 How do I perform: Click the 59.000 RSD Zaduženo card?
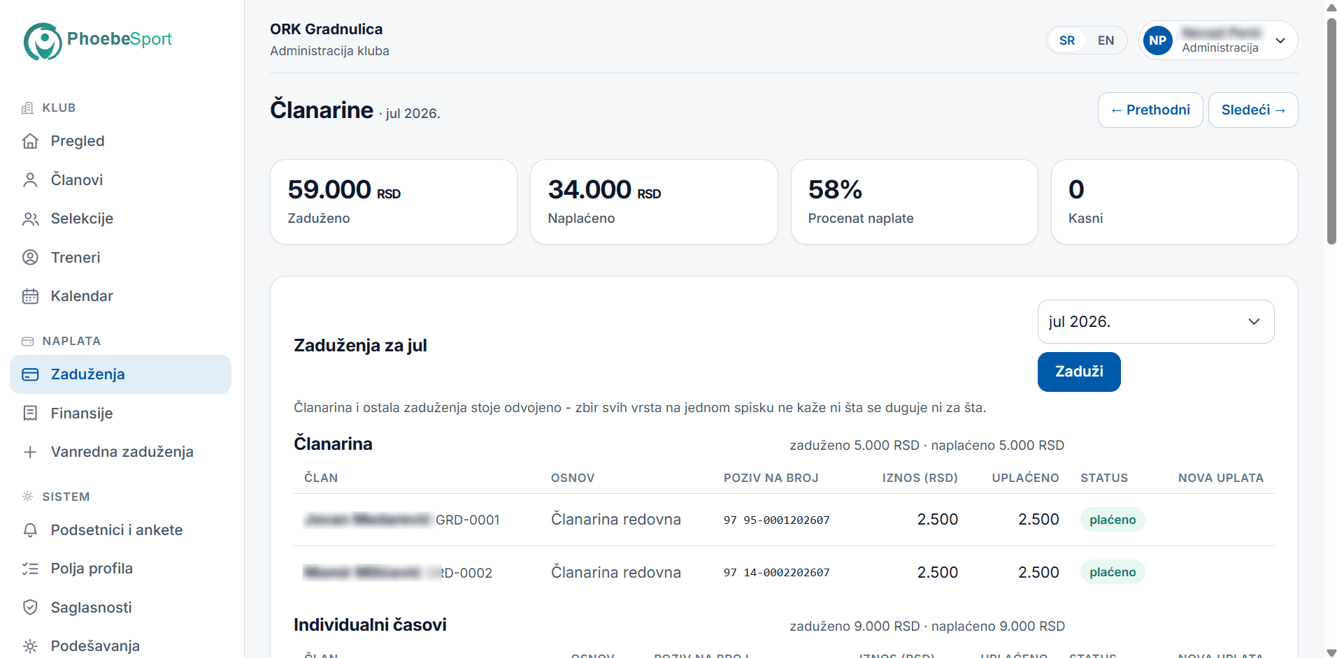394,202
